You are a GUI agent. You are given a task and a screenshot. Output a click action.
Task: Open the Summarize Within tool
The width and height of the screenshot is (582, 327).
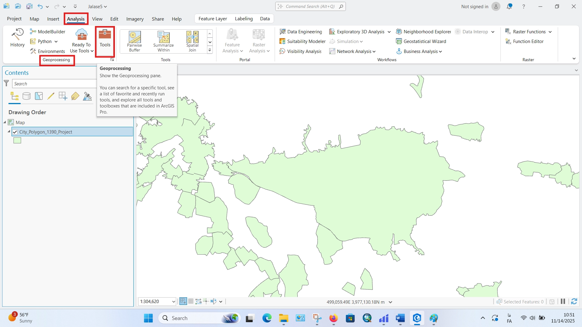click(x=163, y=41)
